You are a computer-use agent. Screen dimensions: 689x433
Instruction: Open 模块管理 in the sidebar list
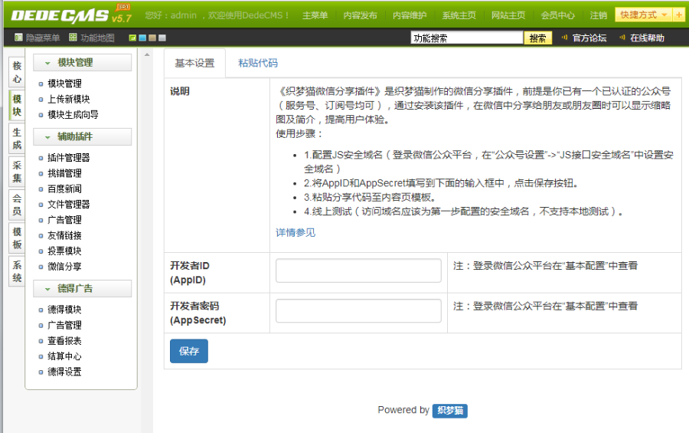64,84
